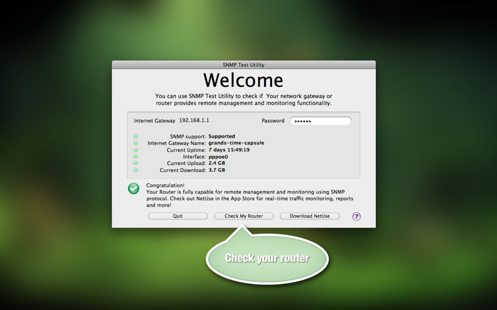The width and height of the screenshot is (497, 310).
Task: Click the download value 3.7 GB
Action: click(217, 170)
